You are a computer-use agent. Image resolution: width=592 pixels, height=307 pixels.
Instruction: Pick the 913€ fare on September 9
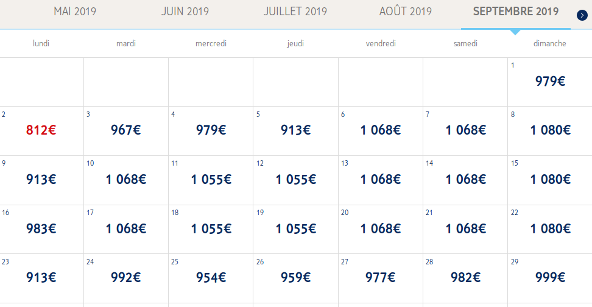(x=41, y=179)
